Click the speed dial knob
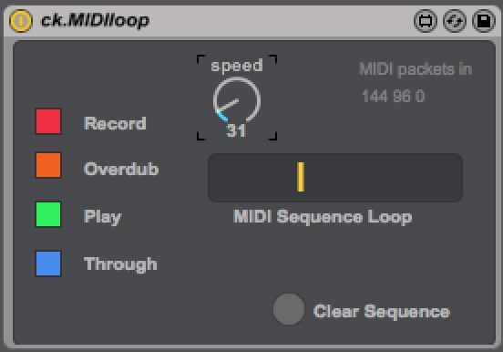 coord(237,100)
